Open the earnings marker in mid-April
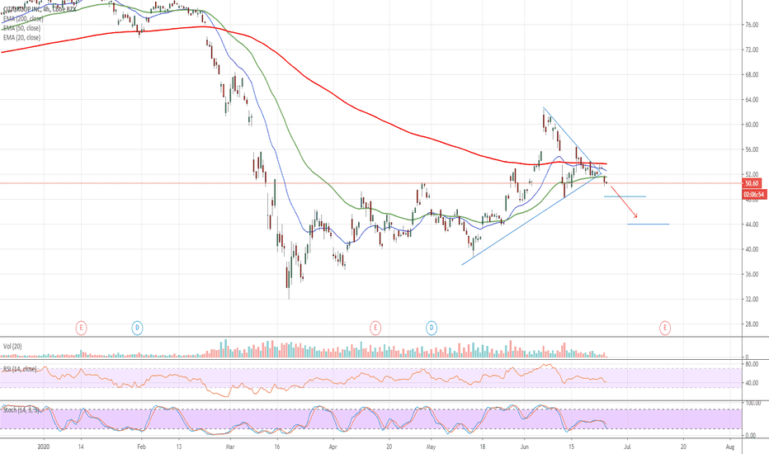Screen dimensions: 769x454 point(375,328)
